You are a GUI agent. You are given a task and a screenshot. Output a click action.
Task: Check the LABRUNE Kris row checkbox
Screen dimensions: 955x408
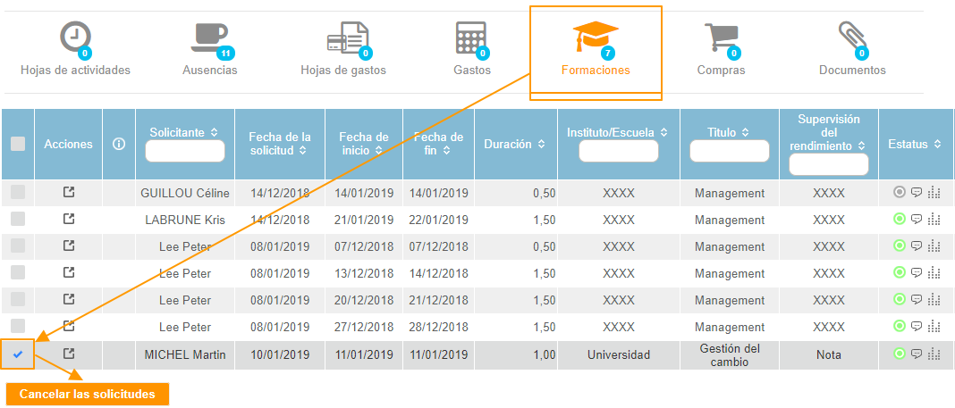tap(18, 220)
